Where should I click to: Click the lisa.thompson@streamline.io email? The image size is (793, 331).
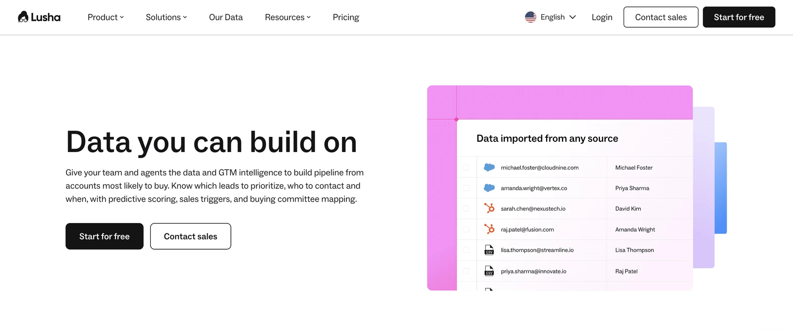(537, 250)
